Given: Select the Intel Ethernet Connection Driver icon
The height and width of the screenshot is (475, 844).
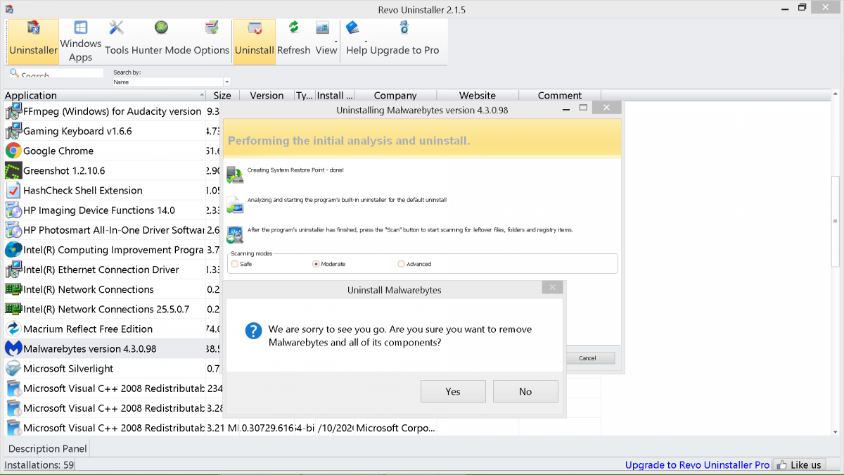Looking at the screenshot, I should click(x=13, y=270).
